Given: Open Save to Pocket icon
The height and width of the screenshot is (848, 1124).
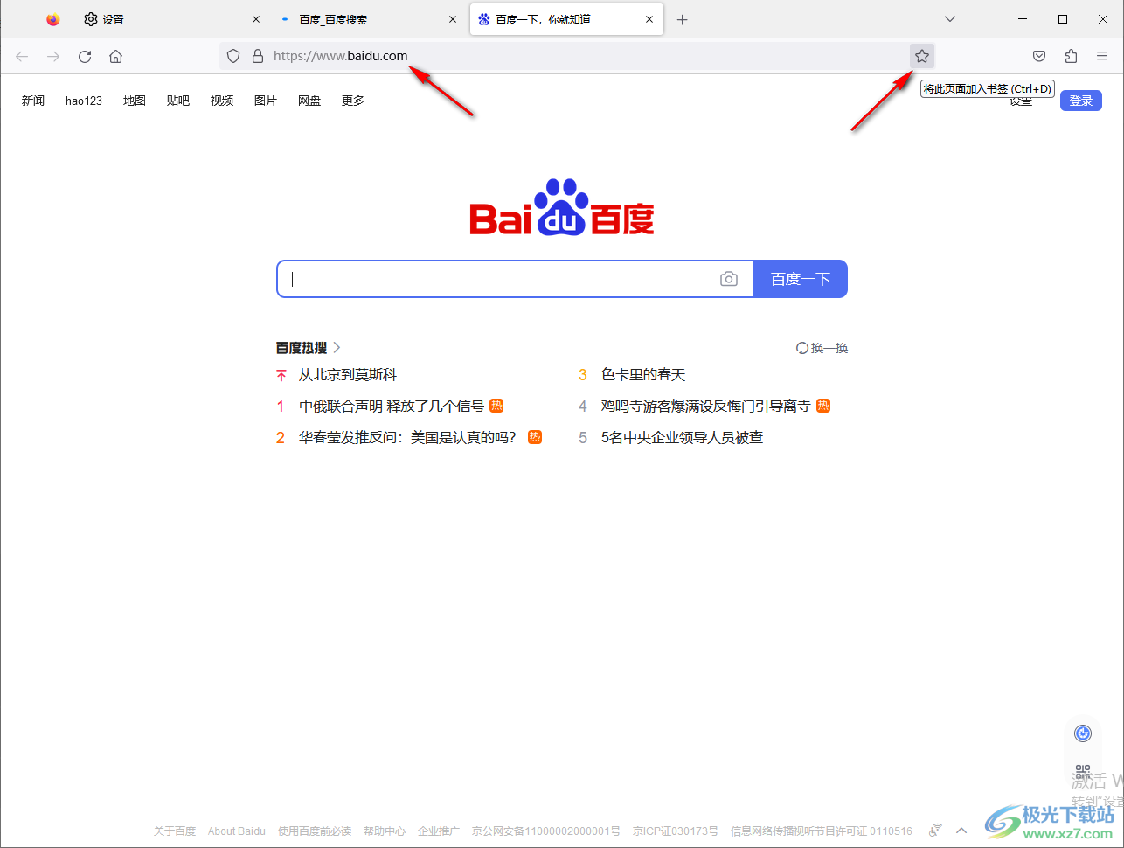Looking at the screenshot, I should [1039, 56].
